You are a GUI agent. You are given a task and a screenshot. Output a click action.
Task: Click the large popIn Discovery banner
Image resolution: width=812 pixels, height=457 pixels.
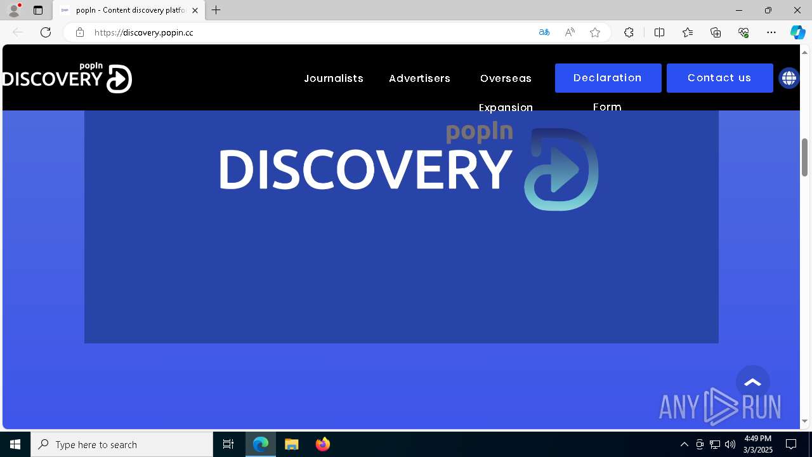(401, 227)
